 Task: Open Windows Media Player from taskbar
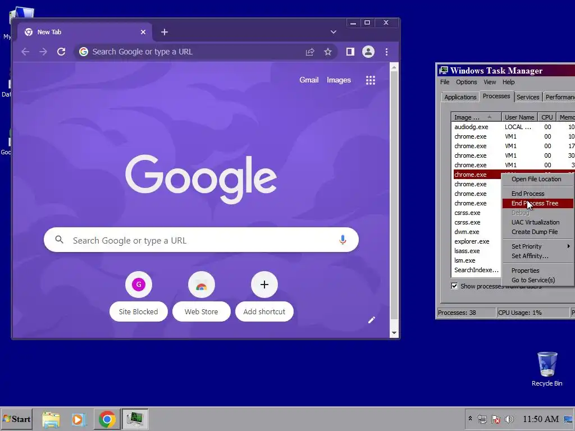(79, 419)
